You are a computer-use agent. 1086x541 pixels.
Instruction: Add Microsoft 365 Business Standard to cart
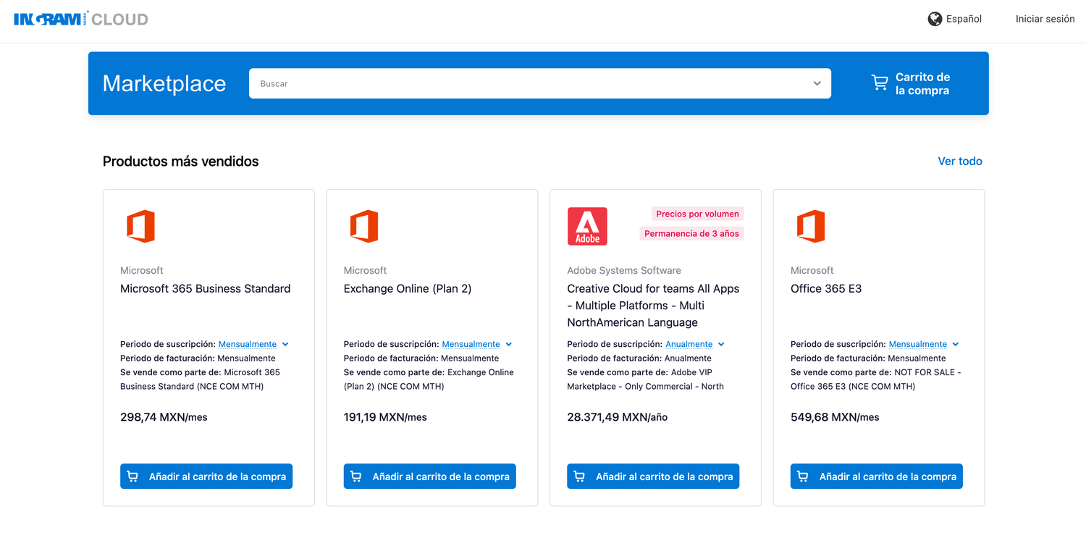click(206, 477)
